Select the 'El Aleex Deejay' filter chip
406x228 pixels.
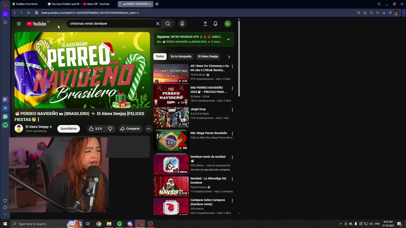[208, 56]
